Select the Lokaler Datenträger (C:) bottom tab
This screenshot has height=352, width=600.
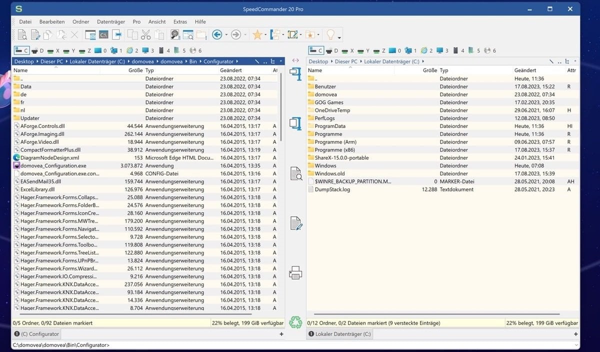click(x=339, y=334)
